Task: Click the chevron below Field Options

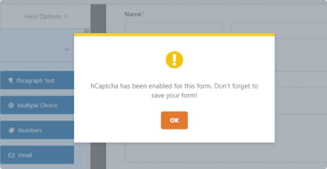Action: (x=67, y=49)
